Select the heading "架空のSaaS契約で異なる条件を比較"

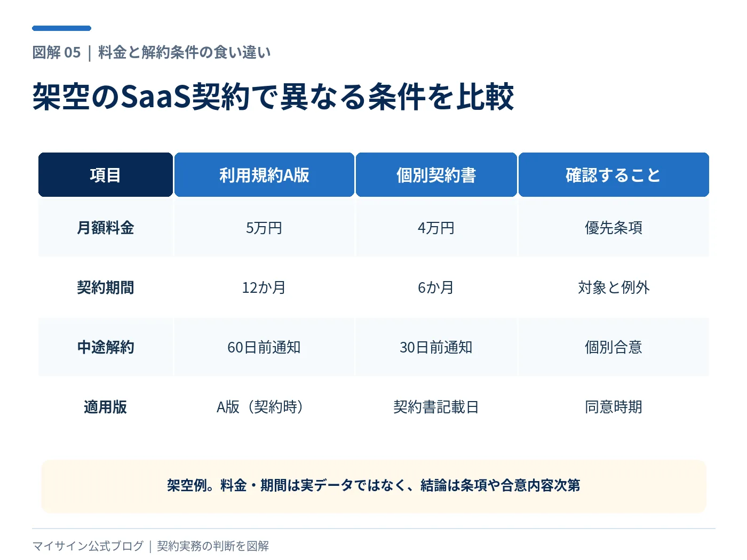coord(273,97)
